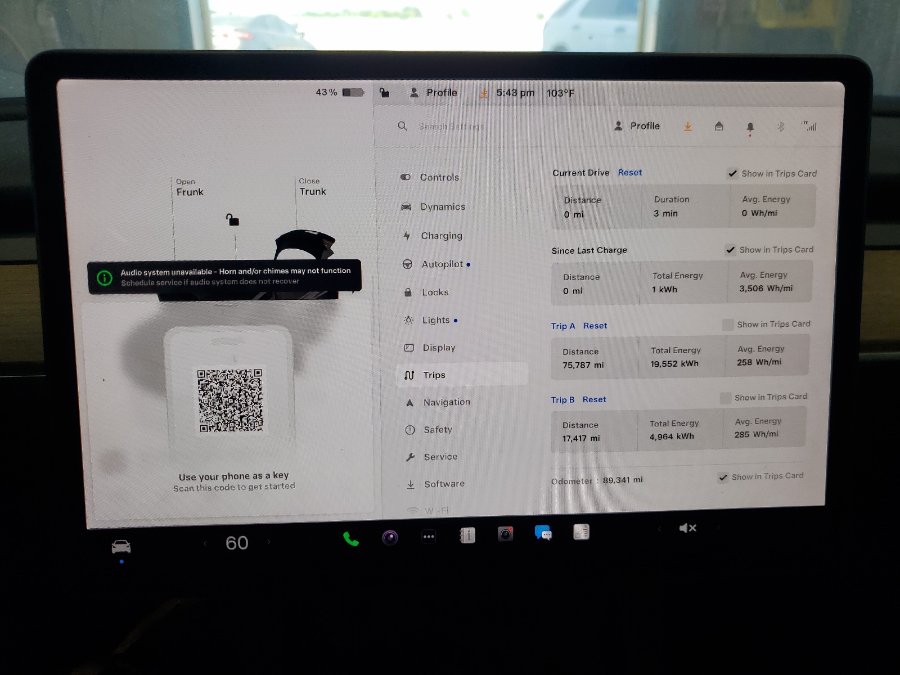Open the Dynamics menu item
This screenshot has width=900, height=675.
pos(433,206)
